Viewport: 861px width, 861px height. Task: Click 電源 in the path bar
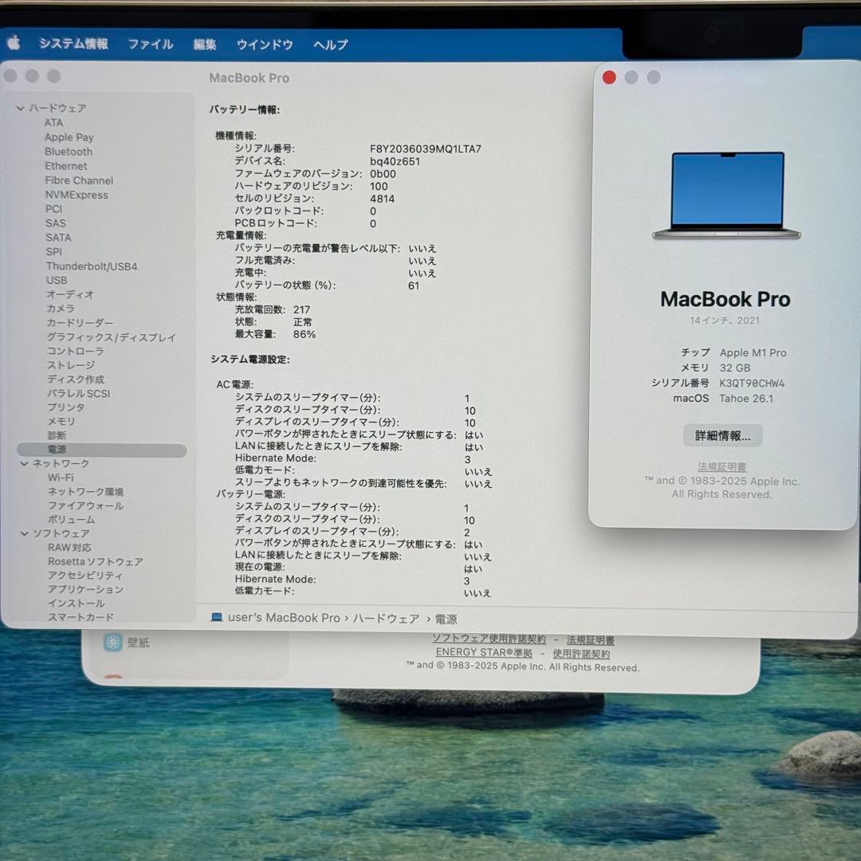pyautogui.click(x=446, y=619)
